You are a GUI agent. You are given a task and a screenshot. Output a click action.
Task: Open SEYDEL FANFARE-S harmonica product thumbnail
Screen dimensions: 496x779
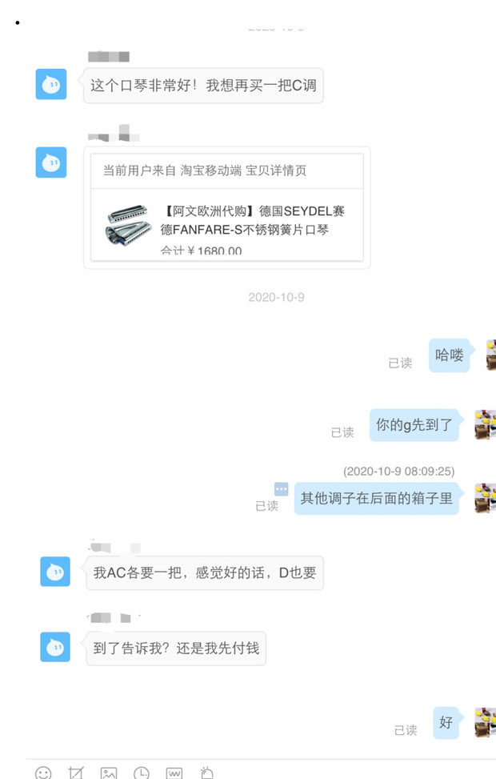click(128, 226)
